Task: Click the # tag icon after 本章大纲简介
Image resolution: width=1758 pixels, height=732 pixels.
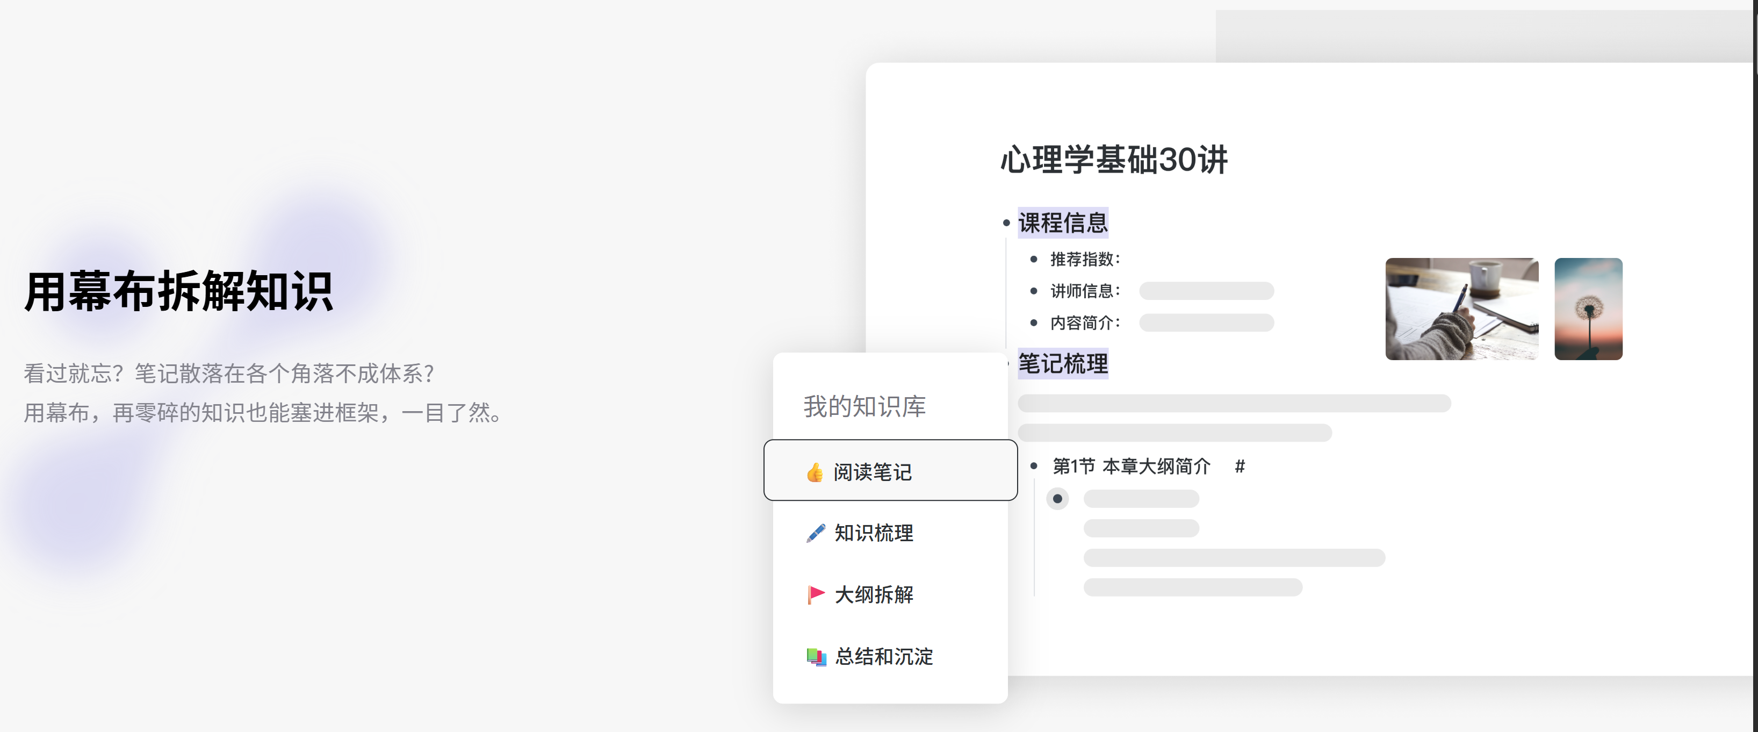Action: coord(1240,467)
